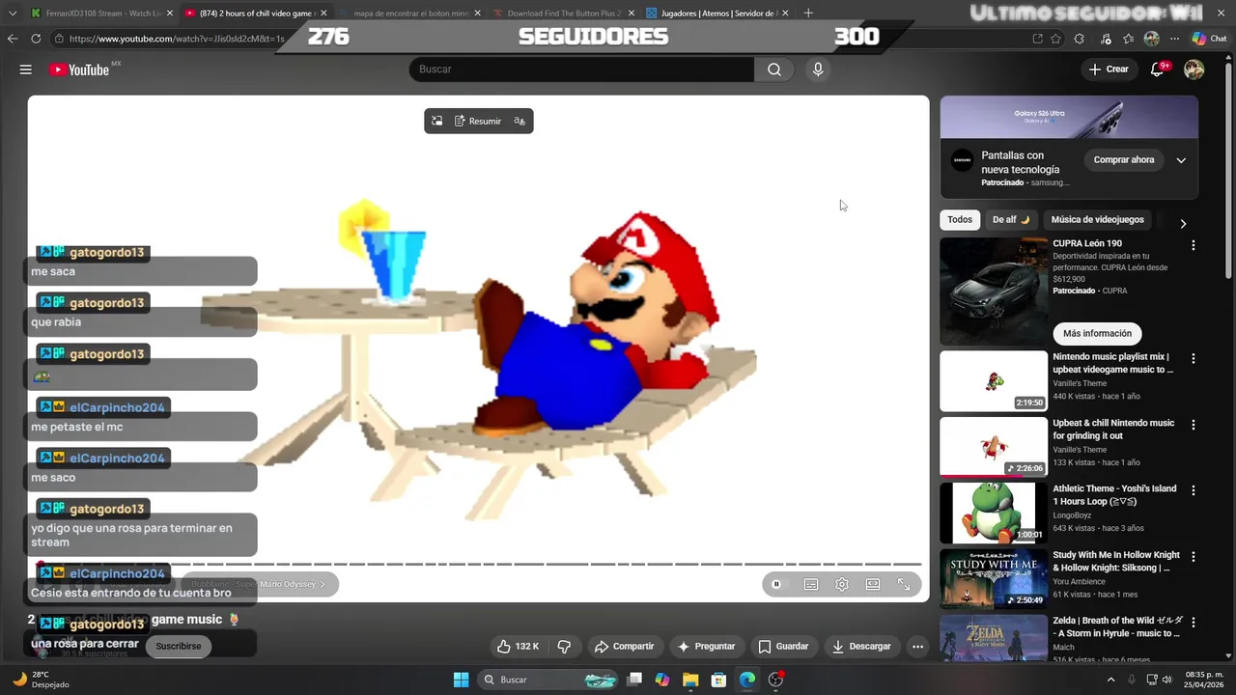The image size is (1236, 695).
Task: Click Más información on the CUPRA ad
Action: 1097,333
